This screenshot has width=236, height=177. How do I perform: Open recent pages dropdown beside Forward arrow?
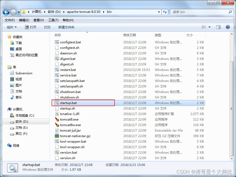tap(19, 12)
